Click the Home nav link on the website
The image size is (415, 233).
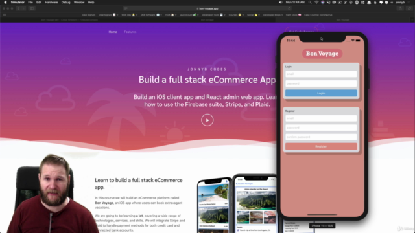(x=113, y=32)
